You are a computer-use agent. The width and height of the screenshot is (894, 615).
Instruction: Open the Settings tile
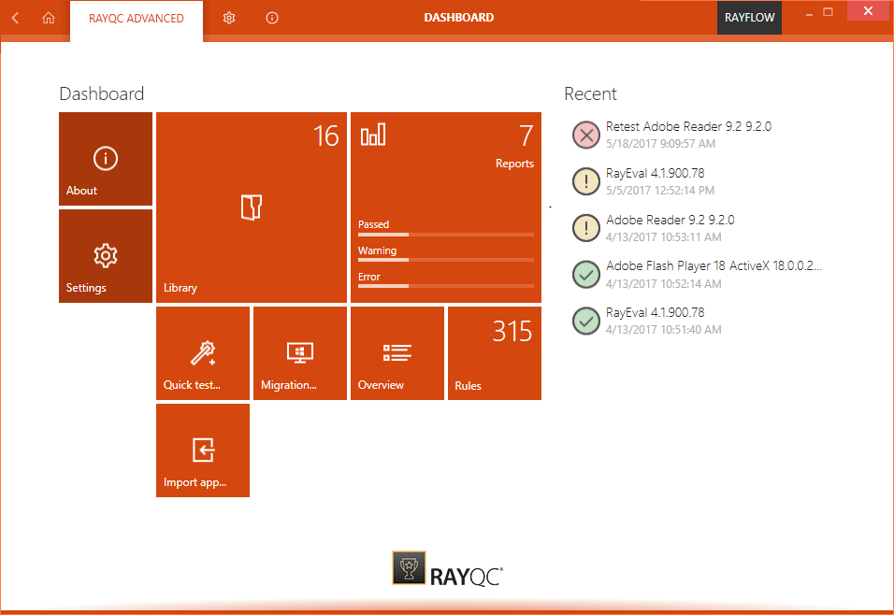105,255
